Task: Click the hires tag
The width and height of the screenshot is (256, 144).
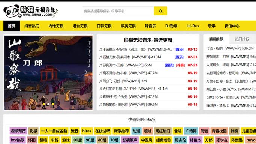Action: (x=87, y=131)
